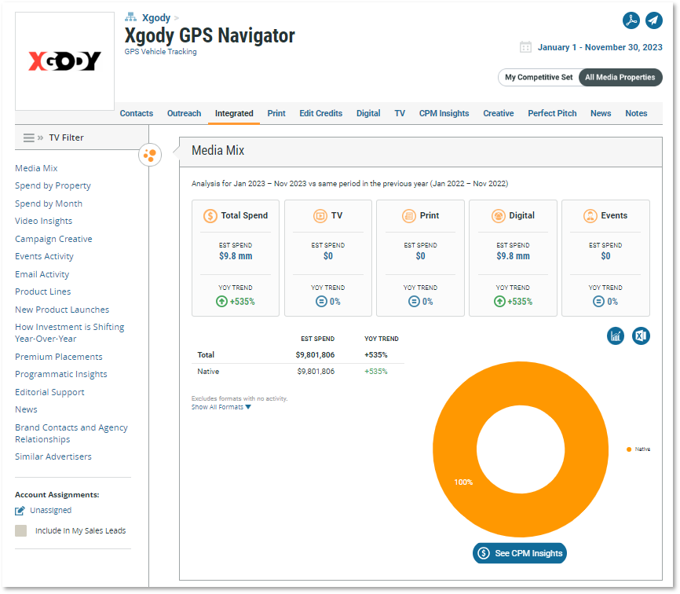Check Include In My Sales Leads box
Screen dimensions: 680x594
(21, 530)
